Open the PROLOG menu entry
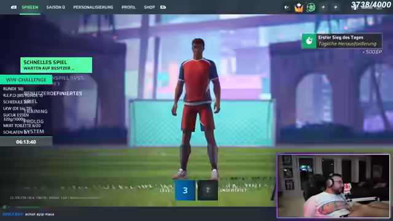The width and height of the screenshot is (393, 221). [x=34, y=122]
